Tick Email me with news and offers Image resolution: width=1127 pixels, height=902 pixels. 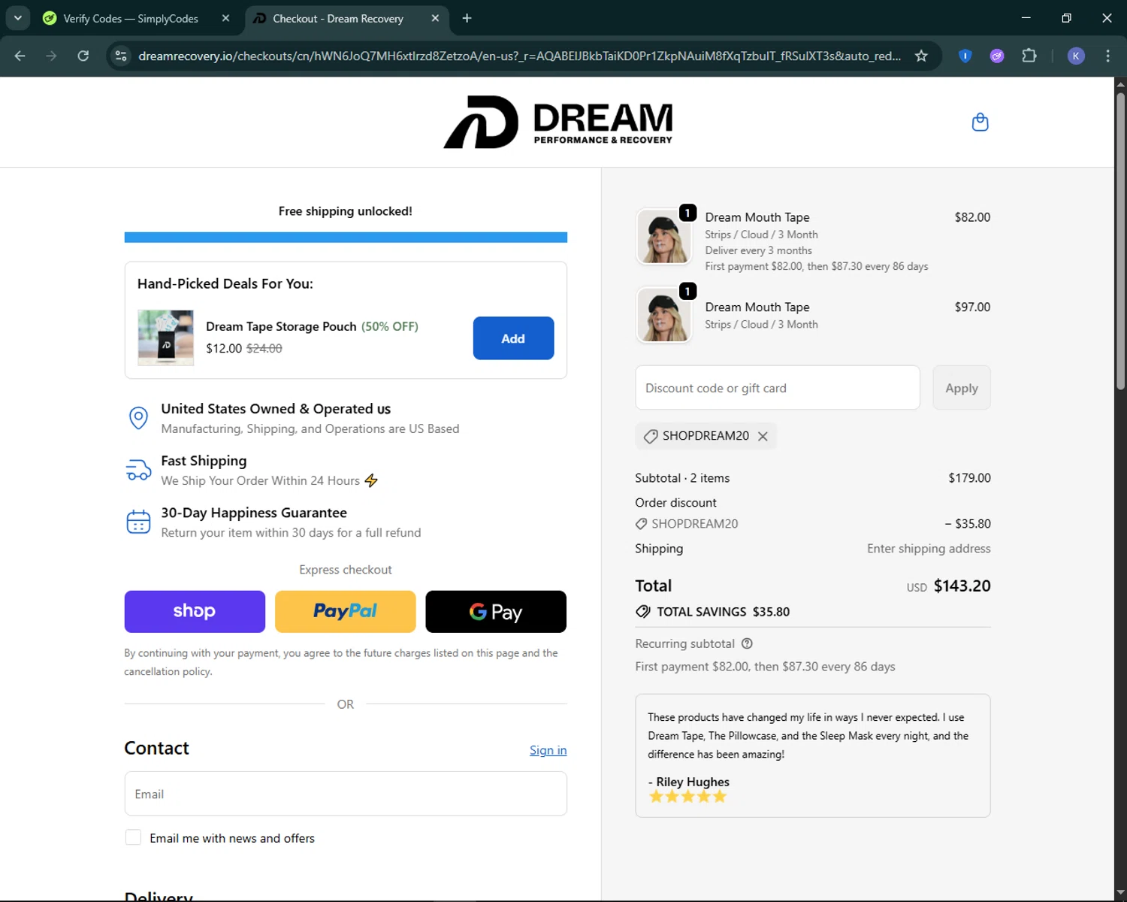click(133, 837)
